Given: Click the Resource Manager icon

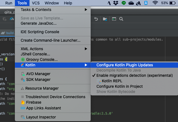Looking at the screenshot, I should coord(22,89).
